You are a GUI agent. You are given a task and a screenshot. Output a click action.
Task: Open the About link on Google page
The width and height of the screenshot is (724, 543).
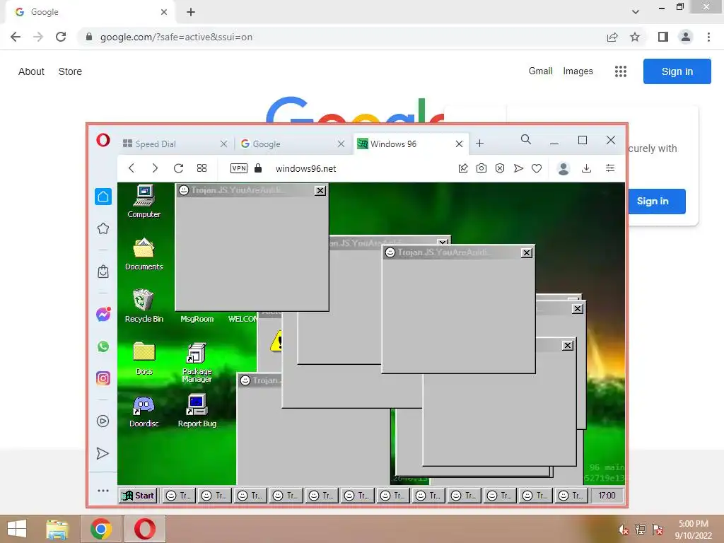coord(31,71)
